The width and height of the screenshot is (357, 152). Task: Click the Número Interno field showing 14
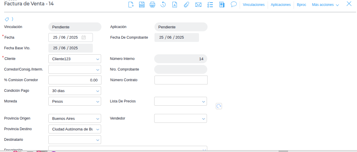pyautogui.click(x=181, y=59)
